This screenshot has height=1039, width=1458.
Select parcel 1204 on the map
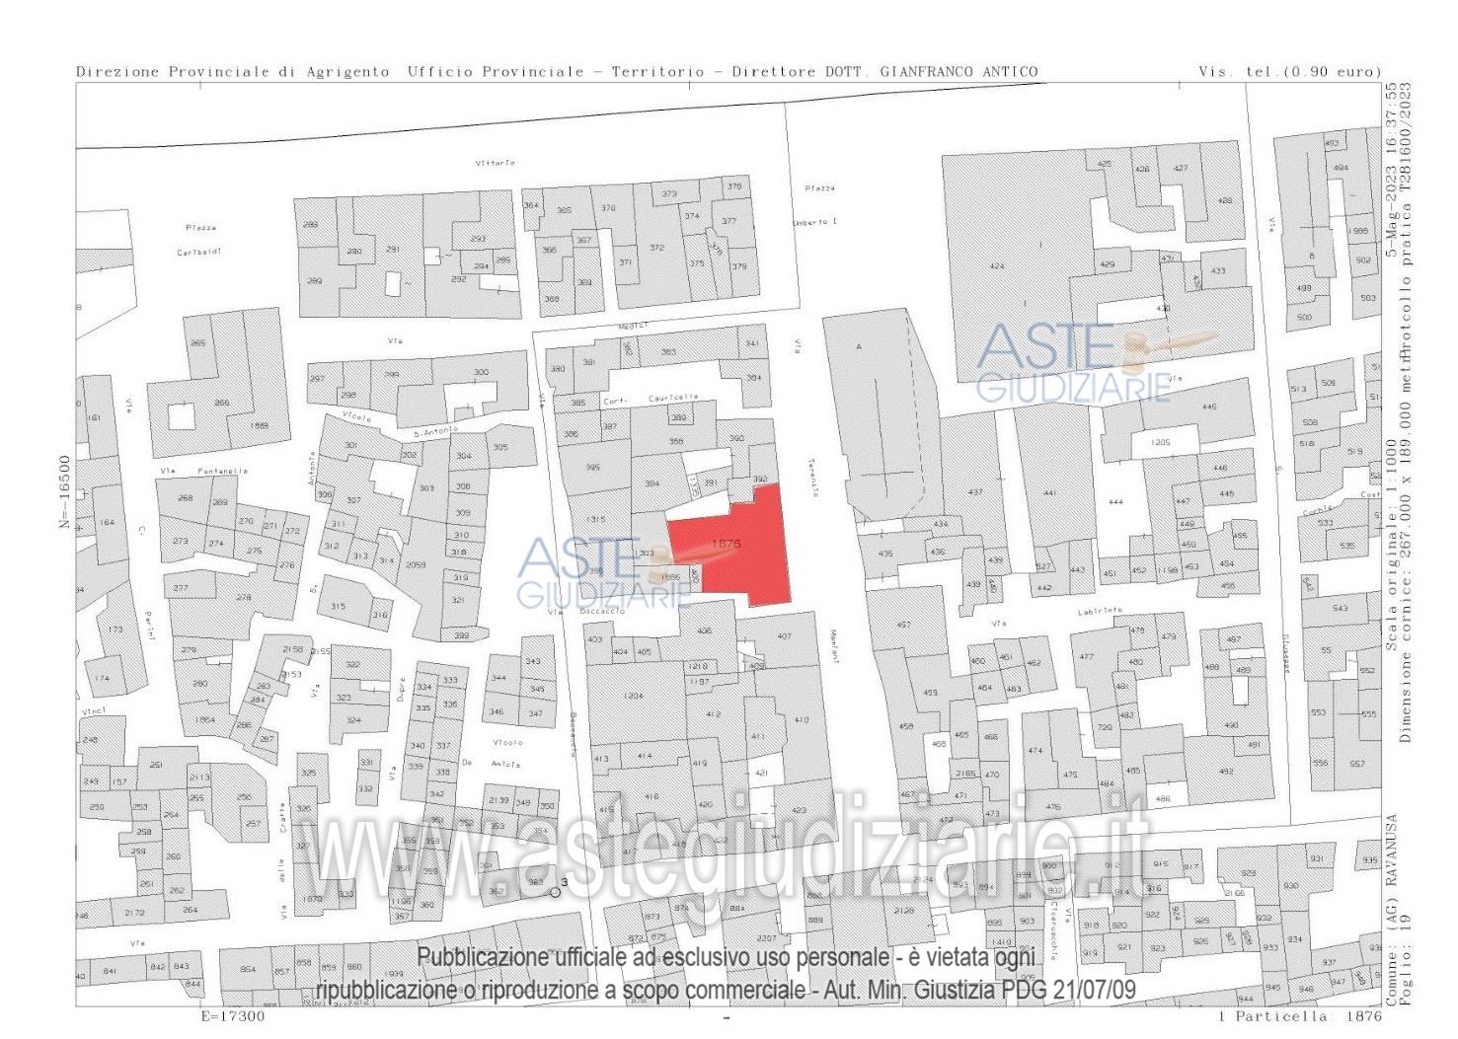[x=633, y=696]
